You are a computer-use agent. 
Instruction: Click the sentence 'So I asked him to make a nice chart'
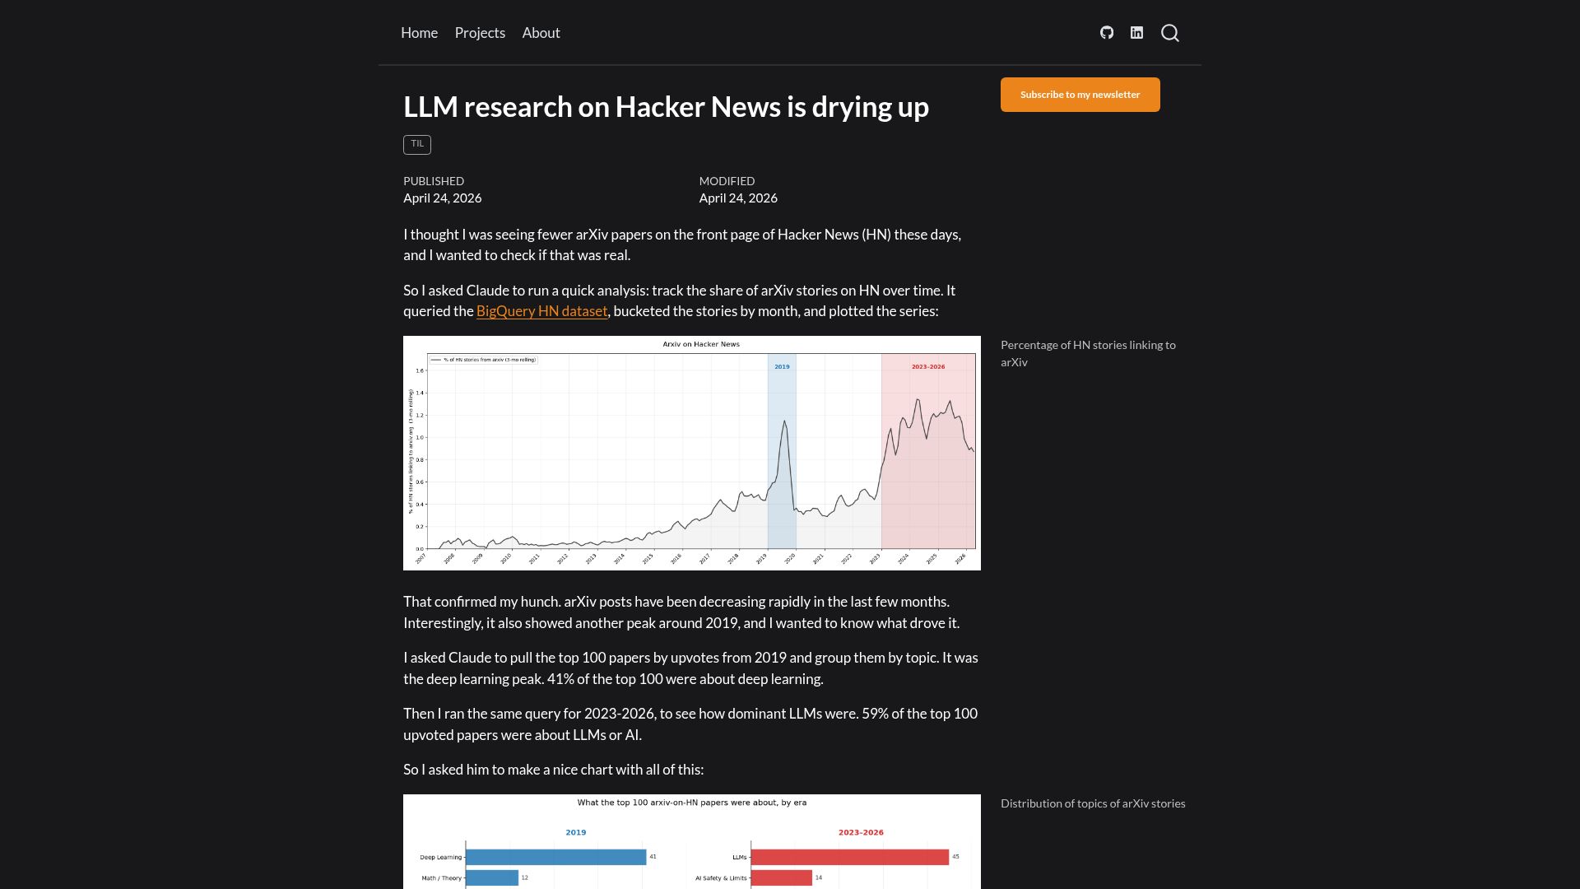(553, 770)
